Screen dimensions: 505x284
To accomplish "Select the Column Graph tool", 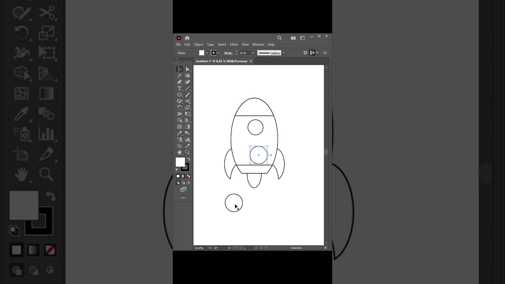I will pos(187,139).
